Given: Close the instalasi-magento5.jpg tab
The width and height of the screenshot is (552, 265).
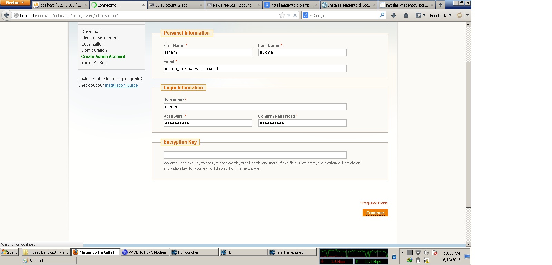Looking at the screenshot, I should (432, 5).
